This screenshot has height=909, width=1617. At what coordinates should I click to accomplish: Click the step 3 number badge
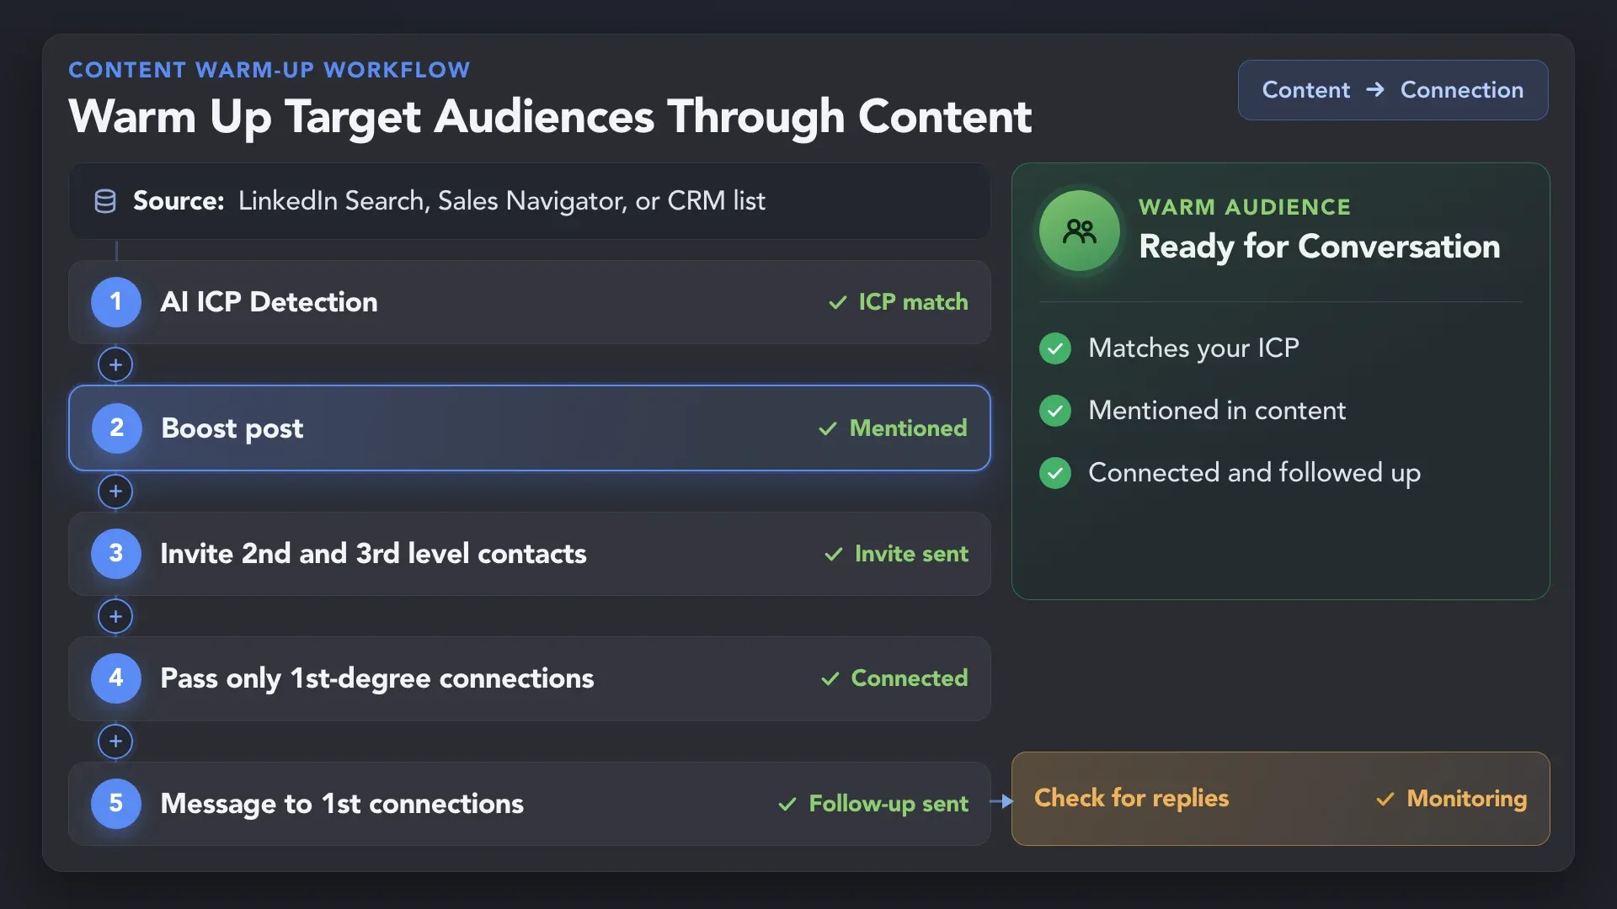pos(116,553)
